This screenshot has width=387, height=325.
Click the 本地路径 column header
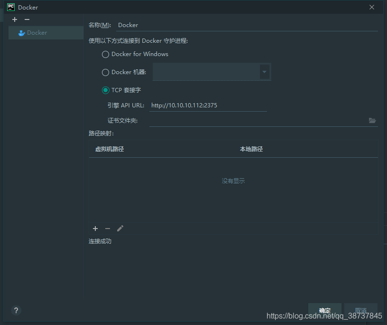[251, 149]
